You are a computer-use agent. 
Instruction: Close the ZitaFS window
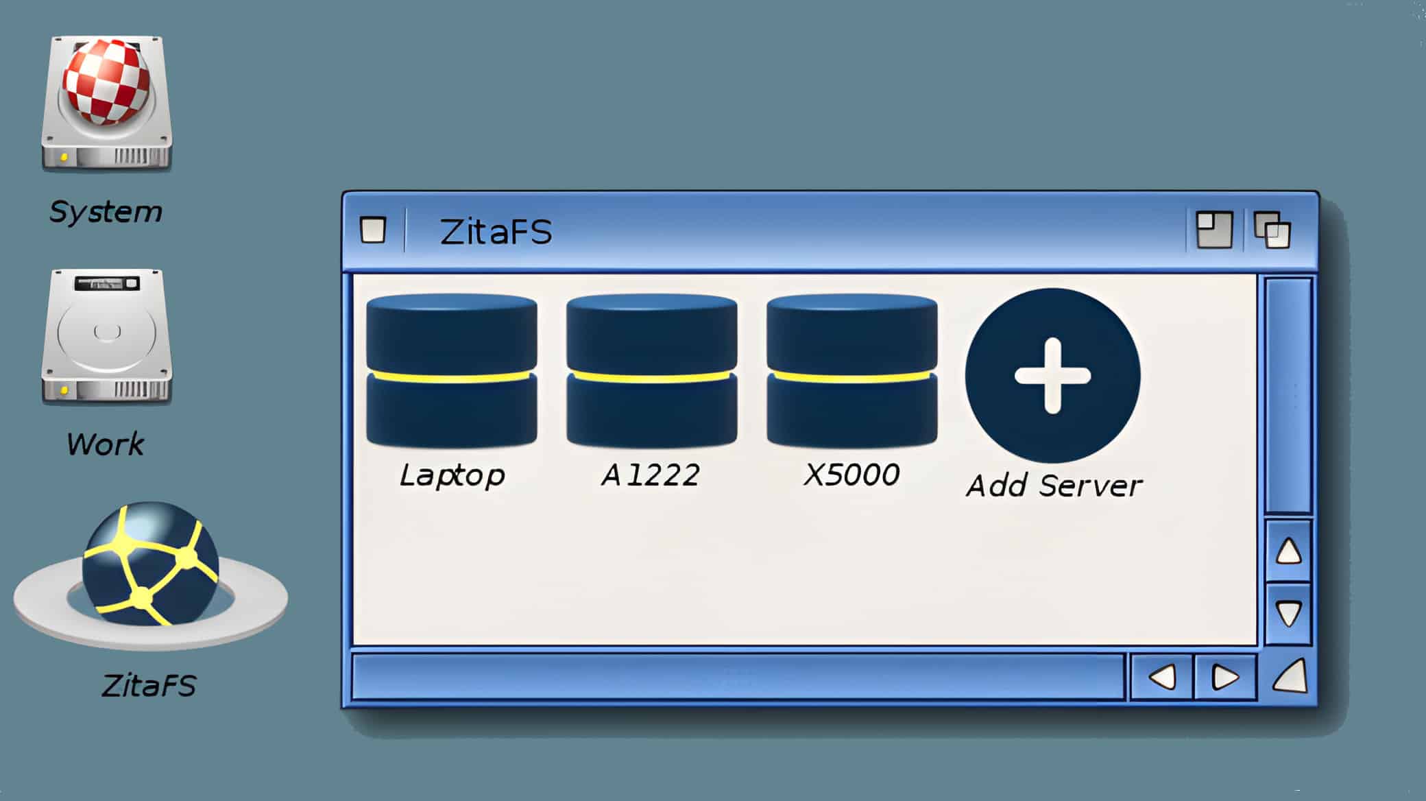coord(374,230)
